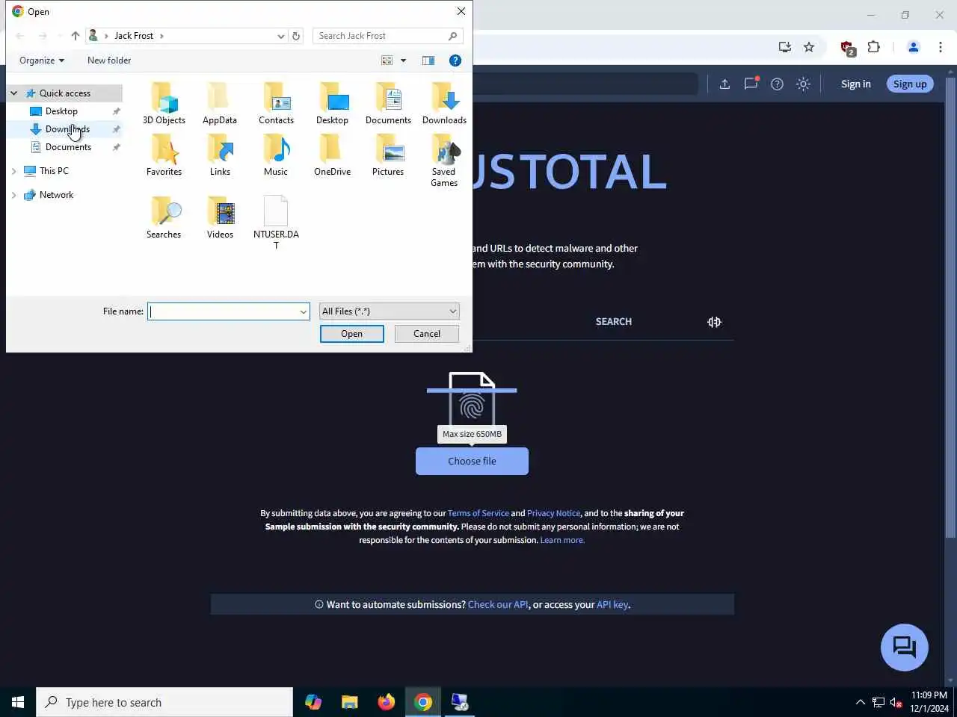Expand the This PC tree node
The image size is (957, 717).
[13, 171]
